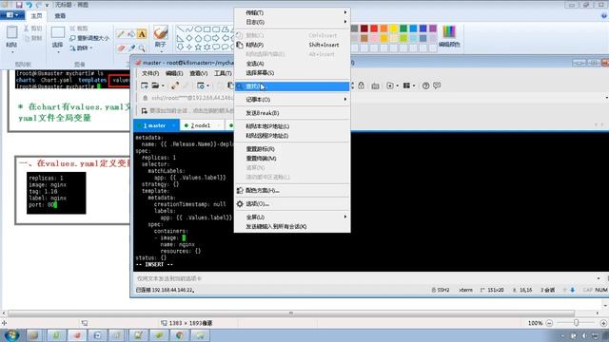Pick the oval shape in Paint shapes gallery

(x=198, y=29)
